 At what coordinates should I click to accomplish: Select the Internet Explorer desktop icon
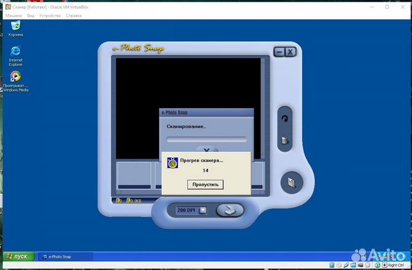coord(15,52)
